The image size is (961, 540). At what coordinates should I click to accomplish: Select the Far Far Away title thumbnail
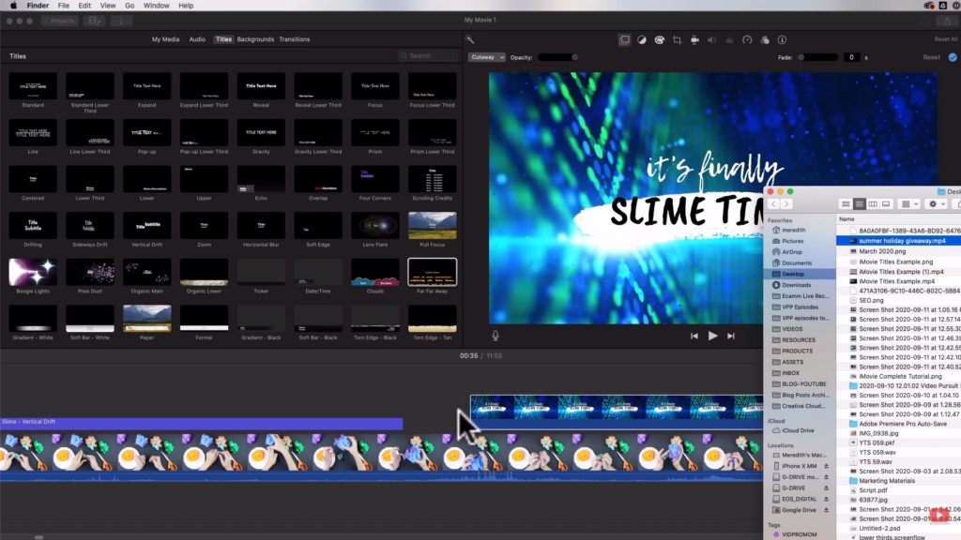click(432, 272)
